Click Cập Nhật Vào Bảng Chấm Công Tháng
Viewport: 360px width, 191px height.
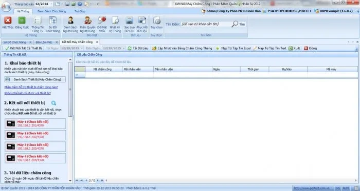click(x=182, y=48)
